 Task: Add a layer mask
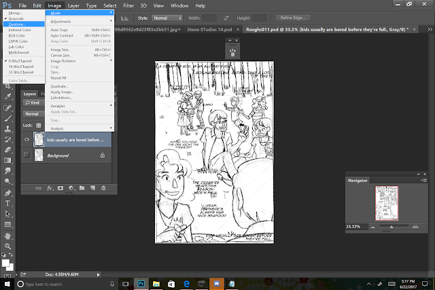[60, 188]
